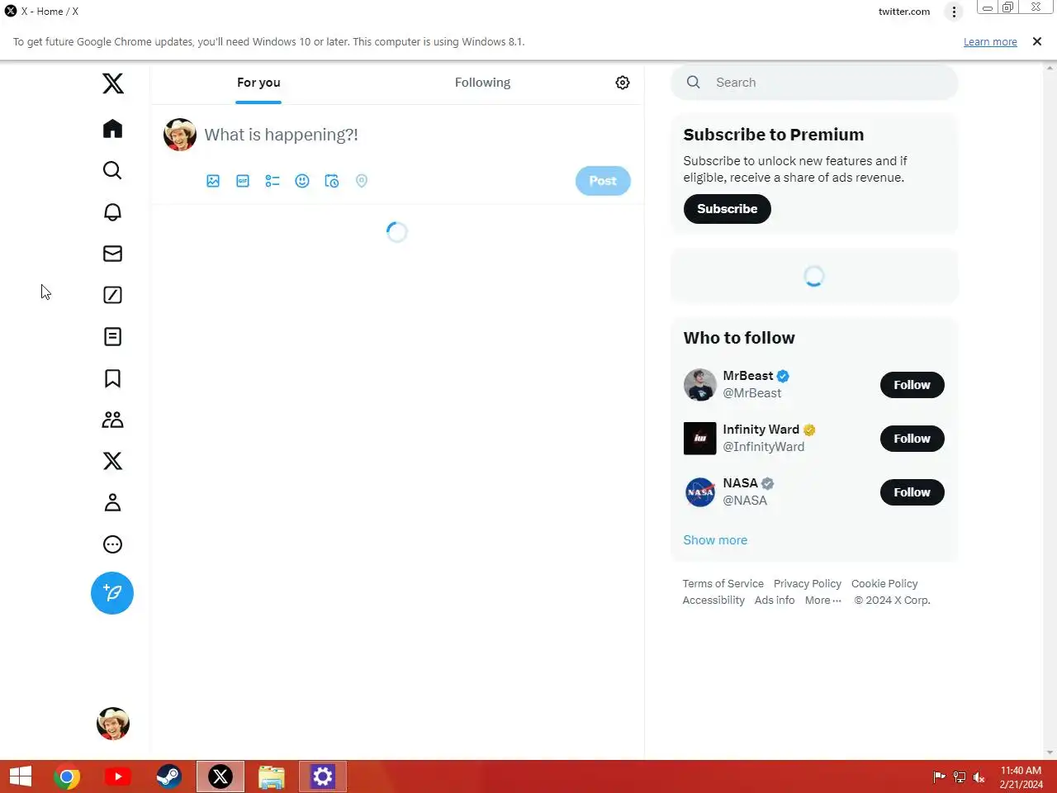Dismiss the Chrome update banner
Screen dimensions: 1057x793
(1037, 41)
